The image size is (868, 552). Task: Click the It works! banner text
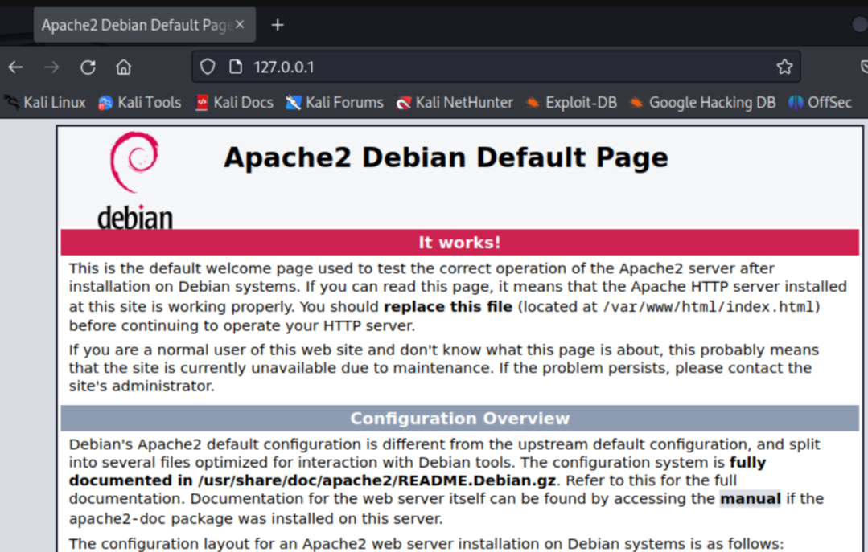tap(459, 243)
